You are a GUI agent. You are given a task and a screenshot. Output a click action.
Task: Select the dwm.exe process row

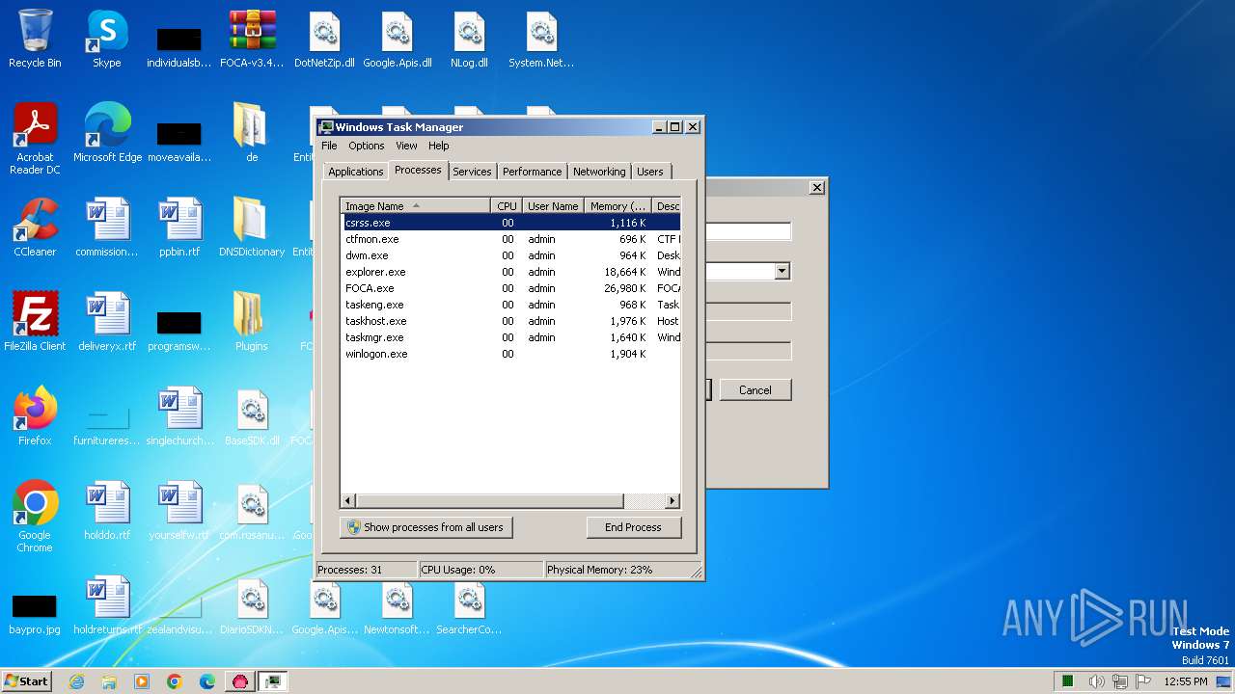pyautogui.click(x=511, y=255)
